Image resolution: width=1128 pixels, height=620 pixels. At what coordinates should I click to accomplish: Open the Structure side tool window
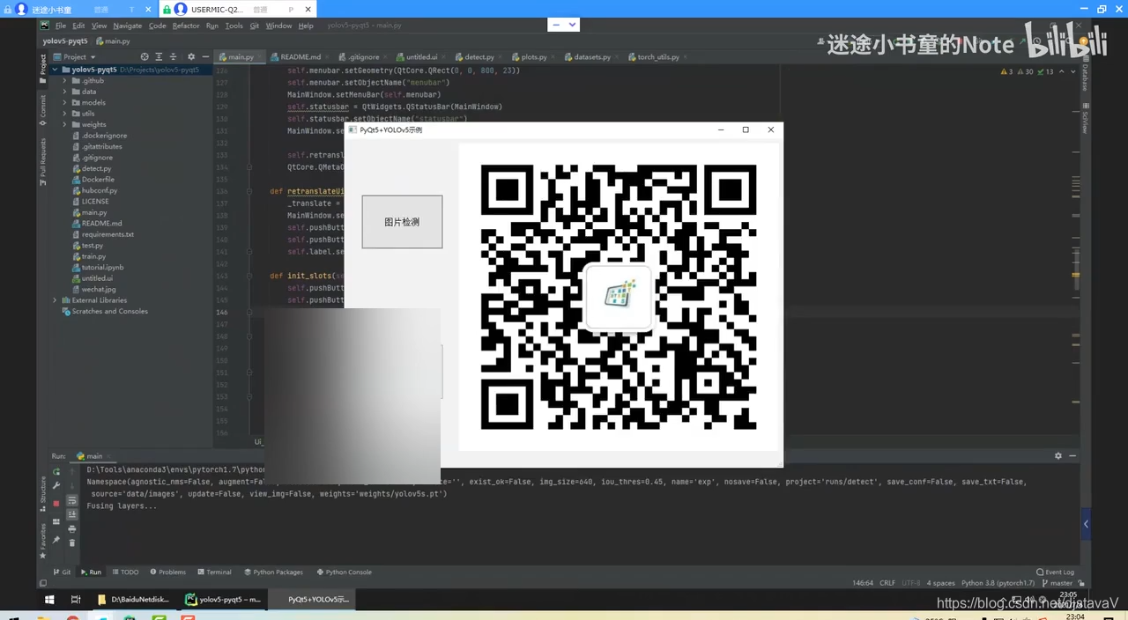(43, 494)
